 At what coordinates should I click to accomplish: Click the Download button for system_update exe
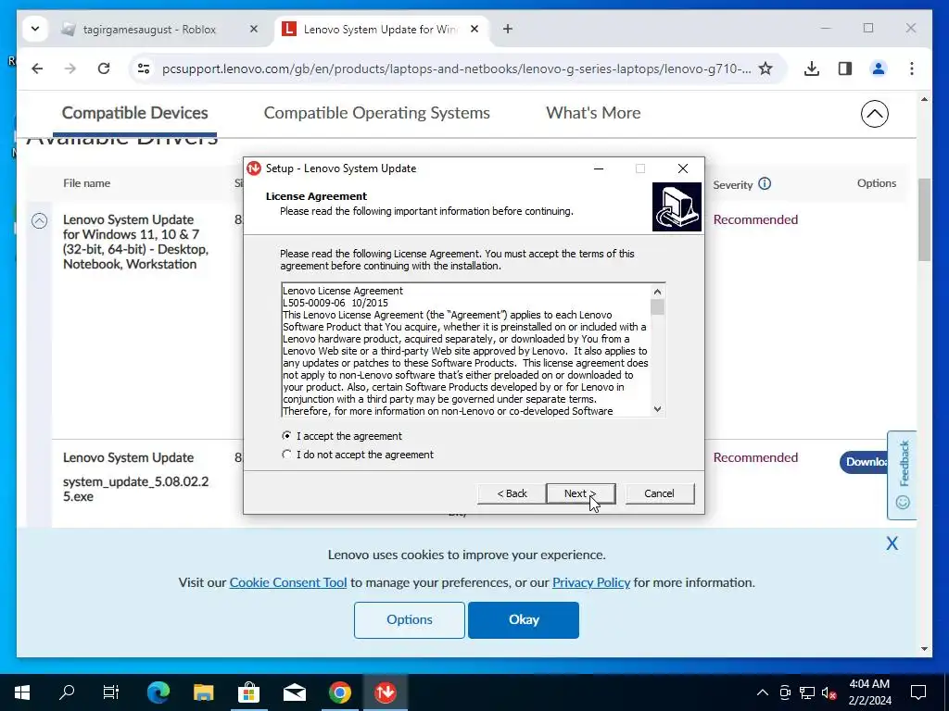pyautogui.click(x=864, y=462)
